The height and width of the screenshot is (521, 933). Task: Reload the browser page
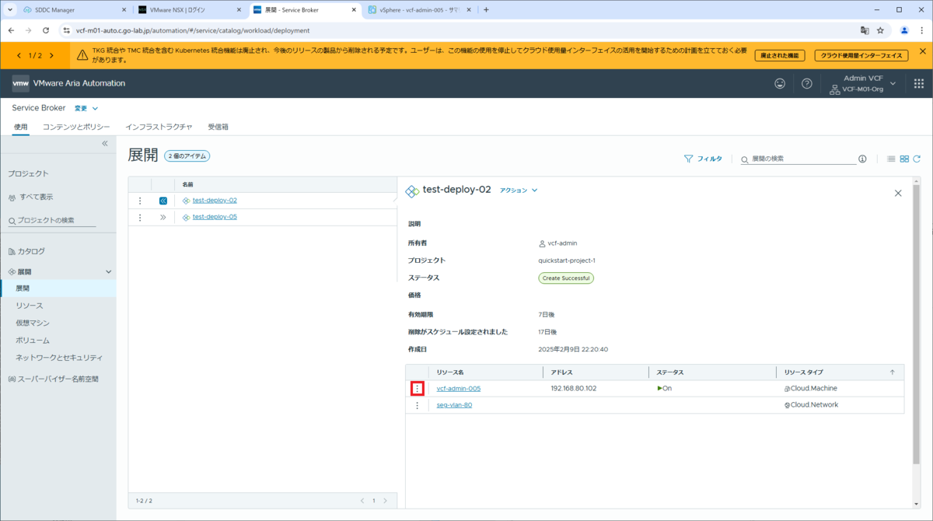point(47,30)
